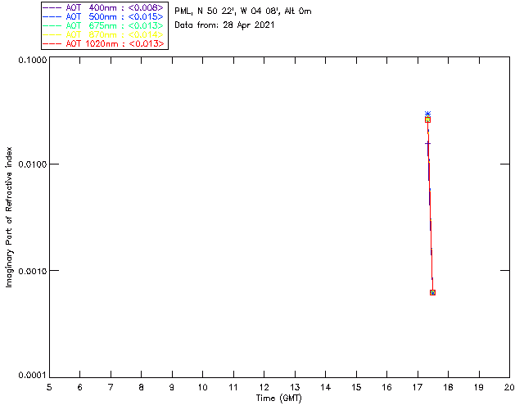Click the AOT 675nm legend entry
This screenshot has height=419, width=524.
tap(104, 25)
